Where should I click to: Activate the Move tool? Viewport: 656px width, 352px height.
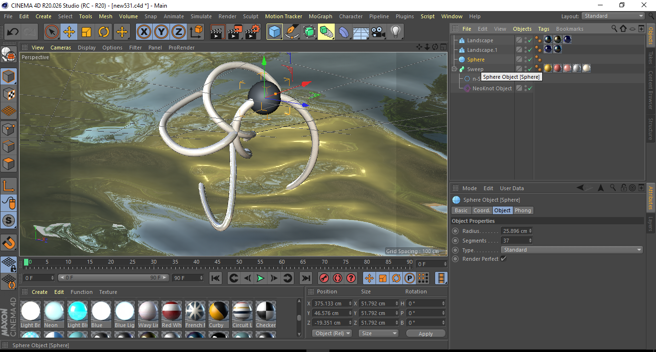69,32
